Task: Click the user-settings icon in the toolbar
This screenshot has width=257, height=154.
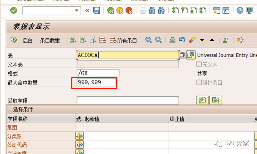Action: (226, 40)
